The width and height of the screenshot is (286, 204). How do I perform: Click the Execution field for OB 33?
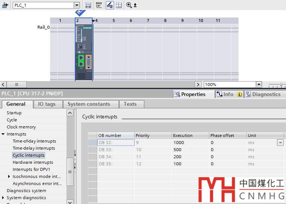coord(190,150)
